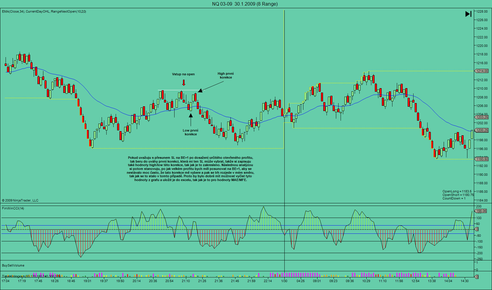Click the 'BuySellVolume' panel label

pos(13,265)
